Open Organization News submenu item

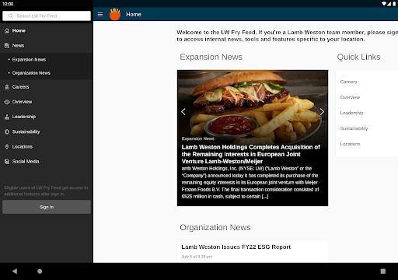[x=47, y=73]
